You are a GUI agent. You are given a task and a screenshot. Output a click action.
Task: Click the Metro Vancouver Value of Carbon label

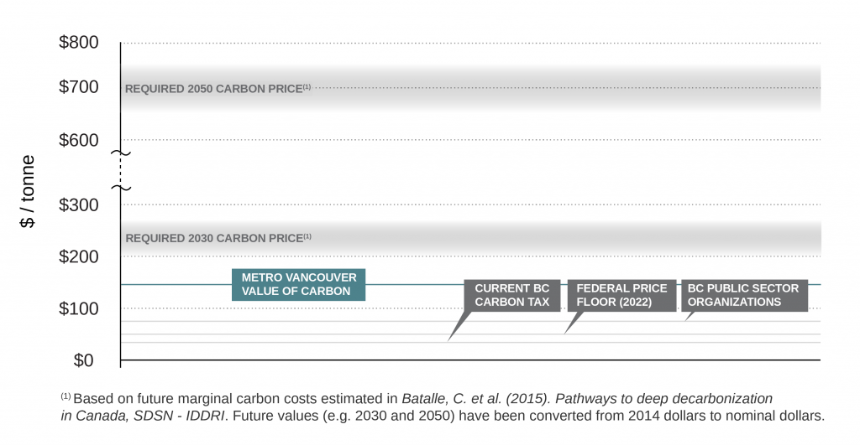click(x=298, y=285)
